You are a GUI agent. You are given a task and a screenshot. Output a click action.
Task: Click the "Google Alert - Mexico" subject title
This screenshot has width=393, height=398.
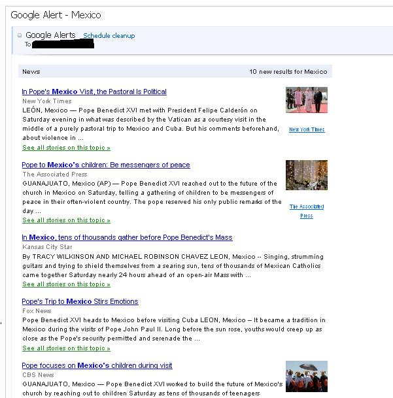click(56, 14)
